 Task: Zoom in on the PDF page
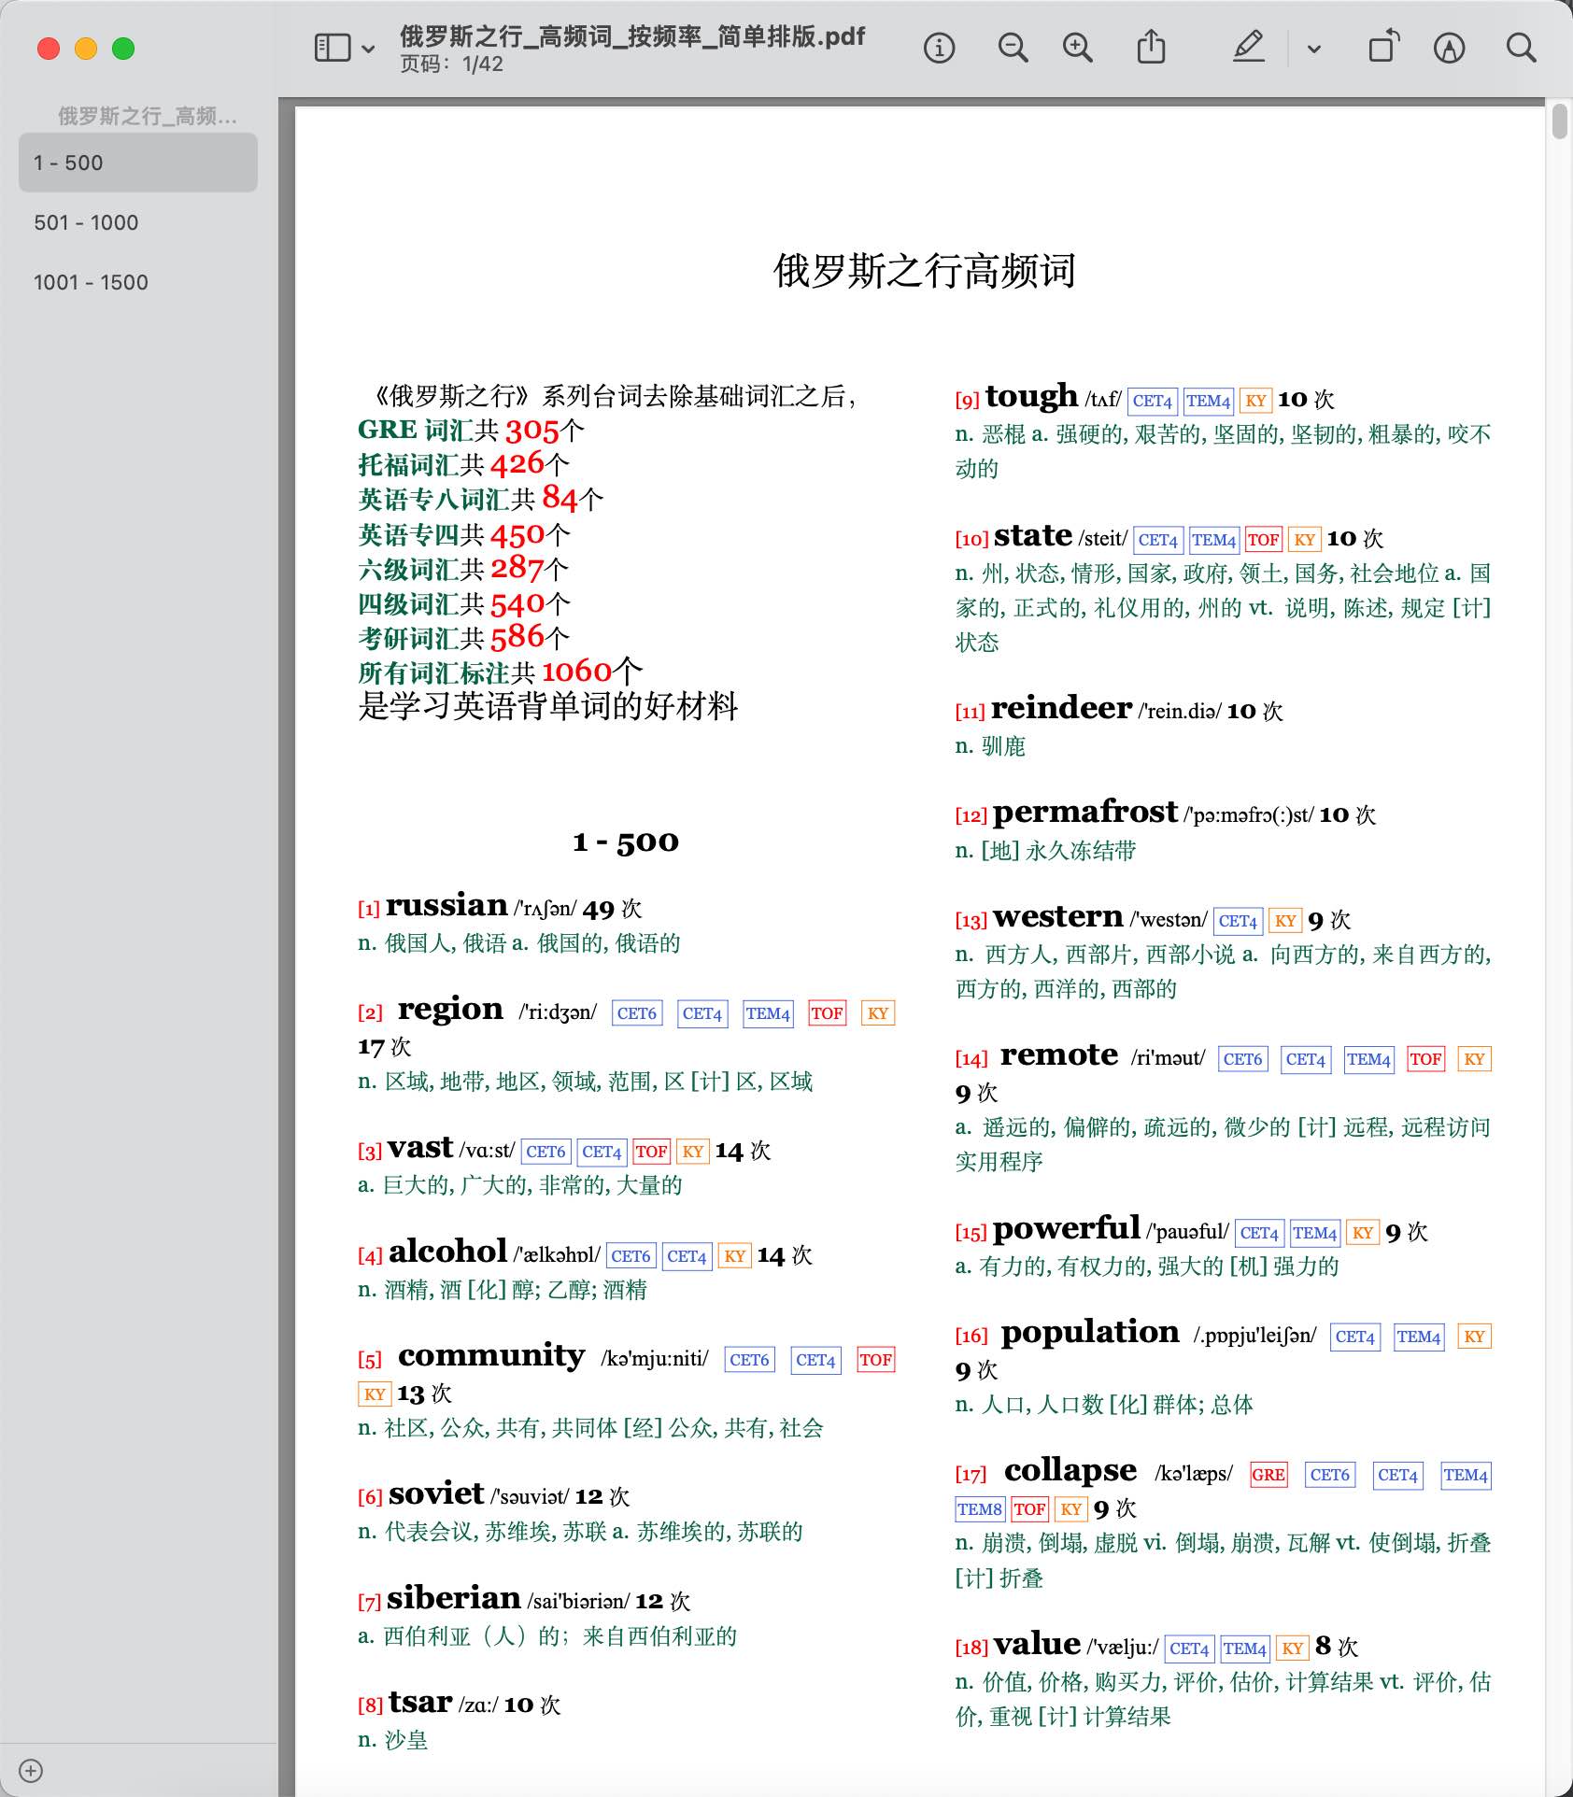pos(1078,48)
